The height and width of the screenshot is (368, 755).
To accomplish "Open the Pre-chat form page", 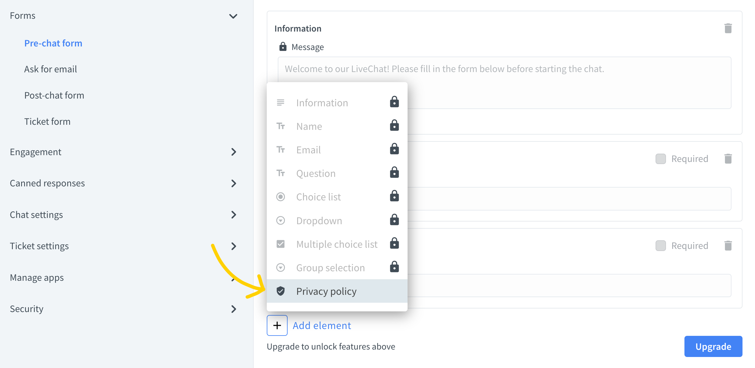I will 53,43.
